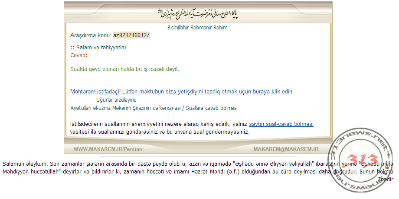Click the footer email MAKAREM@MAKAREM.IR
Viewport: 399px width, 199px height.
286,149
